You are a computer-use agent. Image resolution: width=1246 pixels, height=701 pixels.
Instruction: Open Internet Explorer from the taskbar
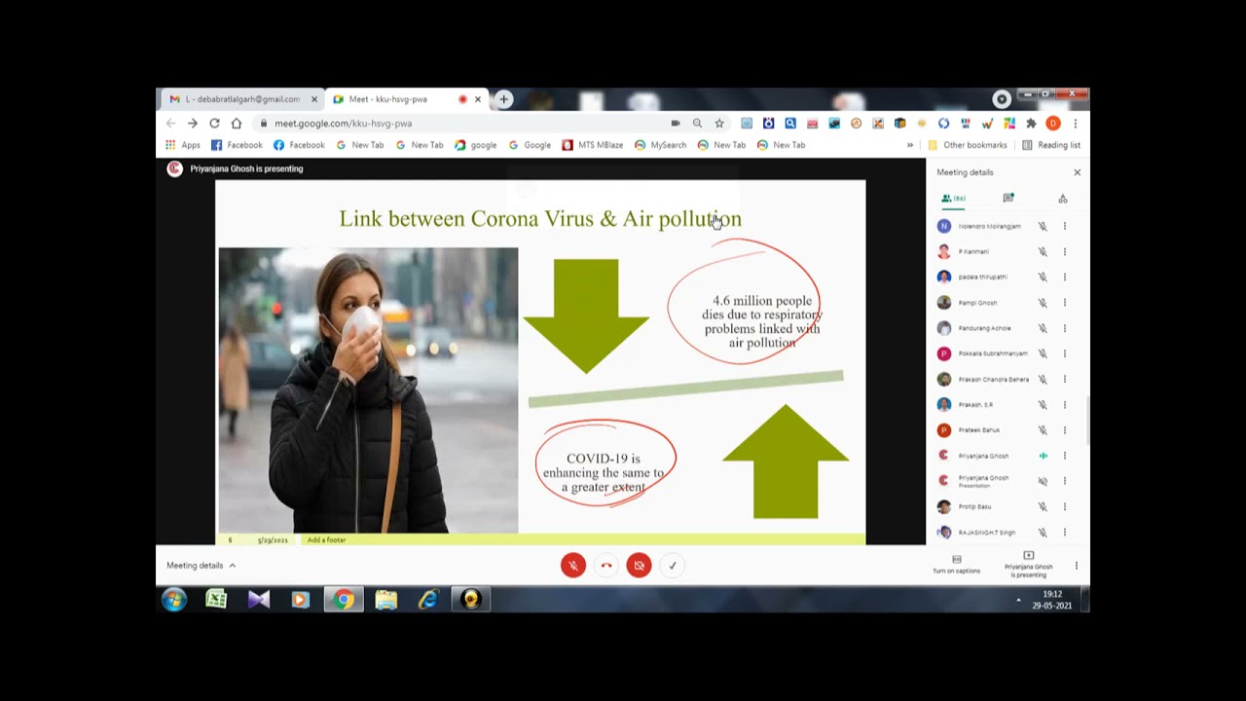[428, 600]
